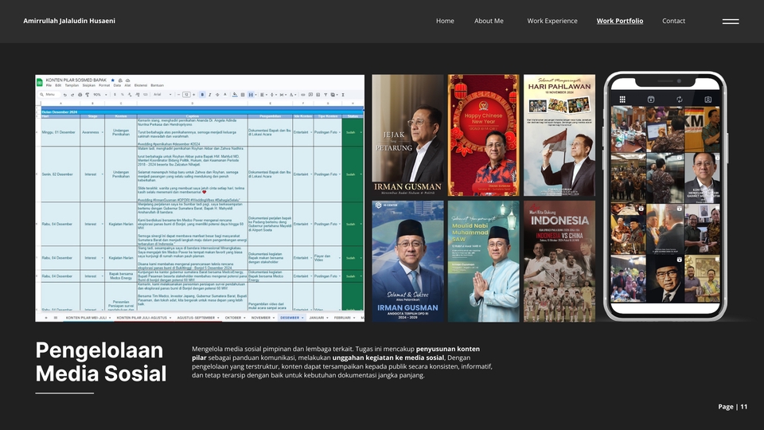Open the Format menu in the spreadsheet
This screenshot has height=430, width=764.
tap(104, 85)
